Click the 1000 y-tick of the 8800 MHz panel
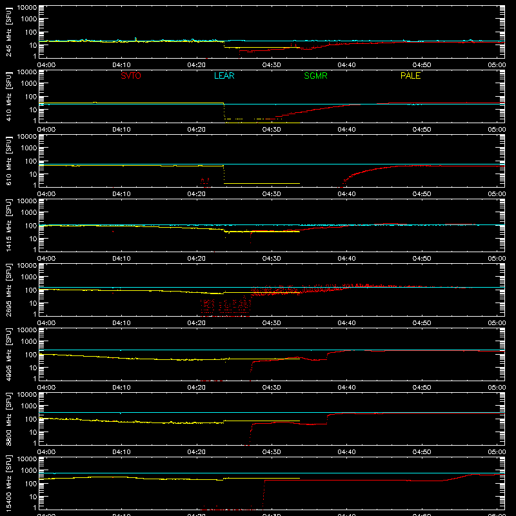 [29, 406]
